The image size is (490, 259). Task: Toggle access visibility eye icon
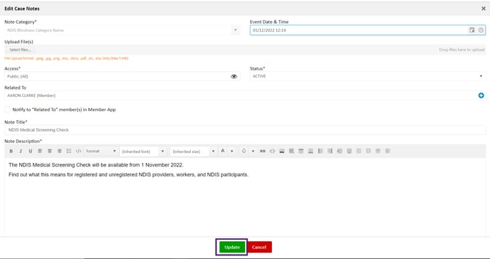[234, 76]
